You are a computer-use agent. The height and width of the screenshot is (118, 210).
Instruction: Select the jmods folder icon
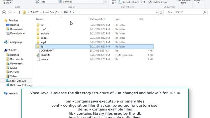click(x=38, y=38)
